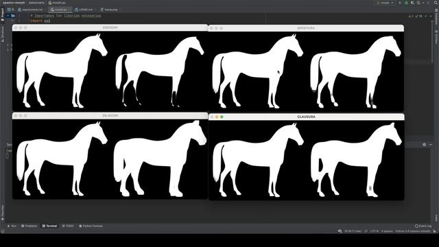
Task: Click the project name breadcrumb in navigation bar
Action: tap(14, 3)
